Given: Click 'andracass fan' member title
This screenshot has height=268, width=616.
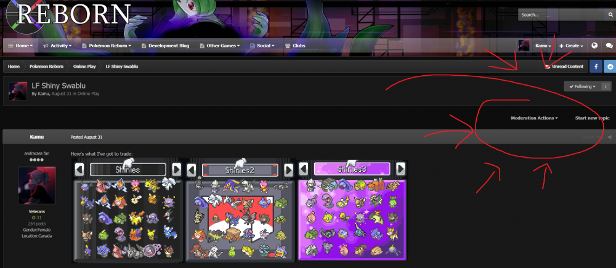Looking at the screenshot, I should tap(37, 153).
